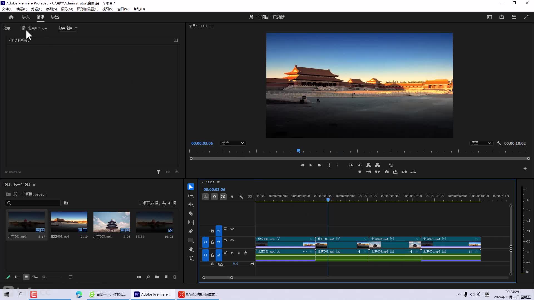Viewport: 534px width, 300px height.
Task: Mute the A1 audio track
Action: (232, 252)
